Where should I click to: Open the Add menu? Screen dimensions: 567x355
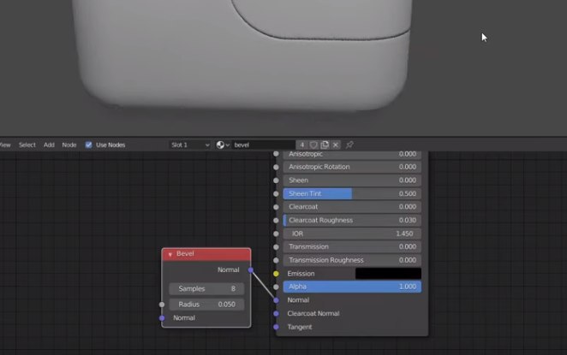(49, 145)
